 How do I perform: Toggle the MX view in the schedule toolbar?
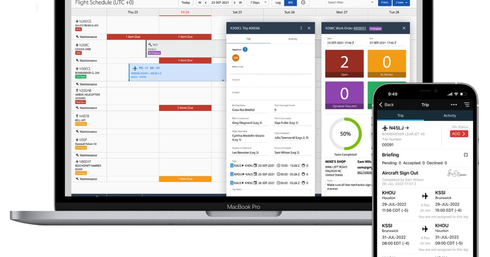point(290,3)
